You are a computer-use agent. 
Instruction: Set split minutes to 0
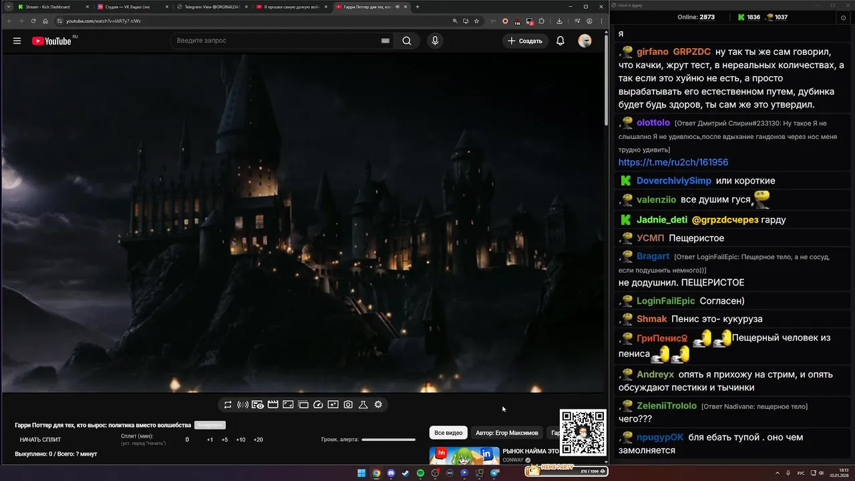(x=187, y=440)
